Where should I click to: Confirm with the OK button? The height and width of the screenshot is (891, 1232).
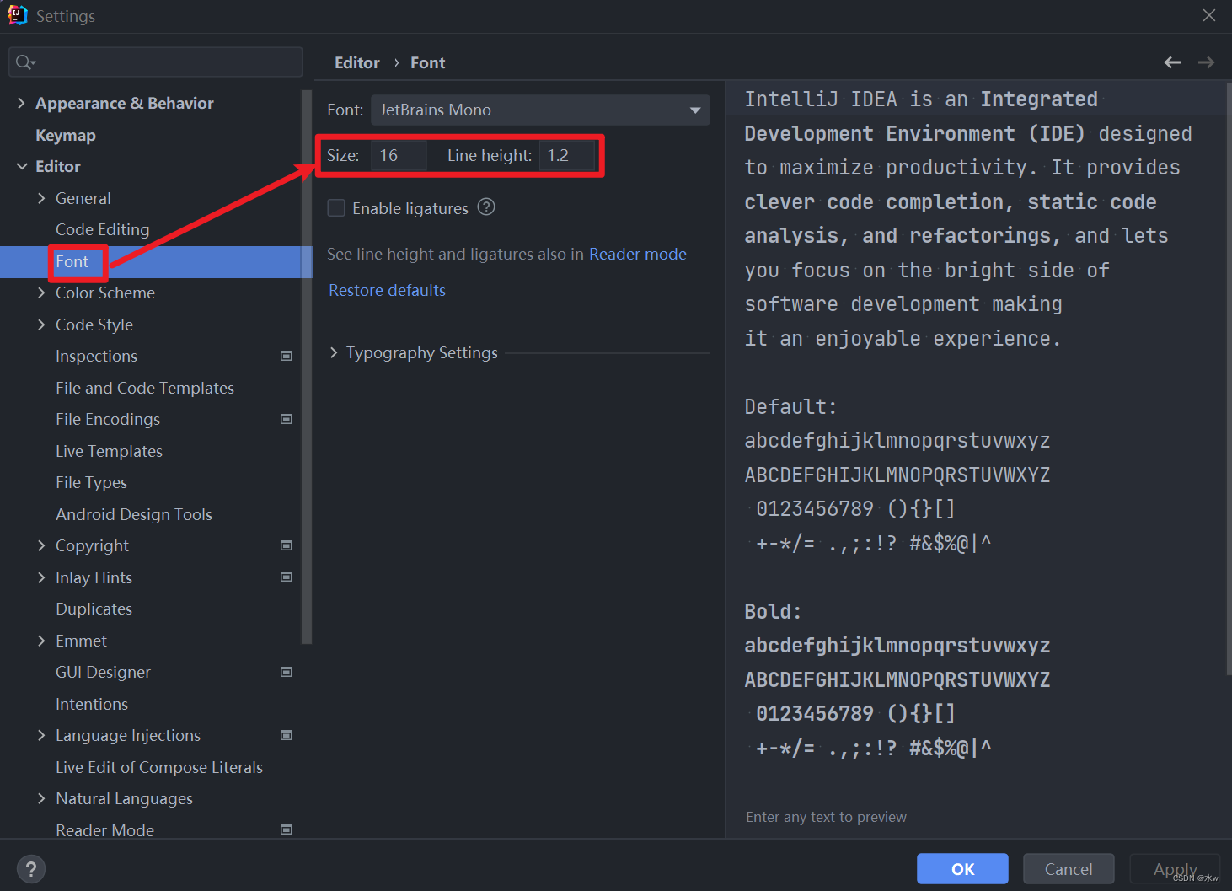[962, 869]
